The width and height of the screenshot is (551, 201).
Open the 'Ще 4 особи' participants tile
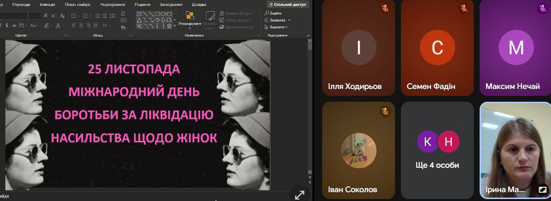coord(437,150)
